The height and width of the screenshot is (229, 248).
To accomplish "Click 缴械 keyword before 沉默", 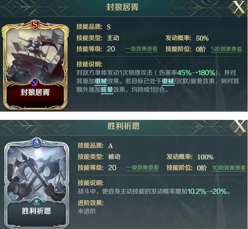I will [x=168, y=81].
